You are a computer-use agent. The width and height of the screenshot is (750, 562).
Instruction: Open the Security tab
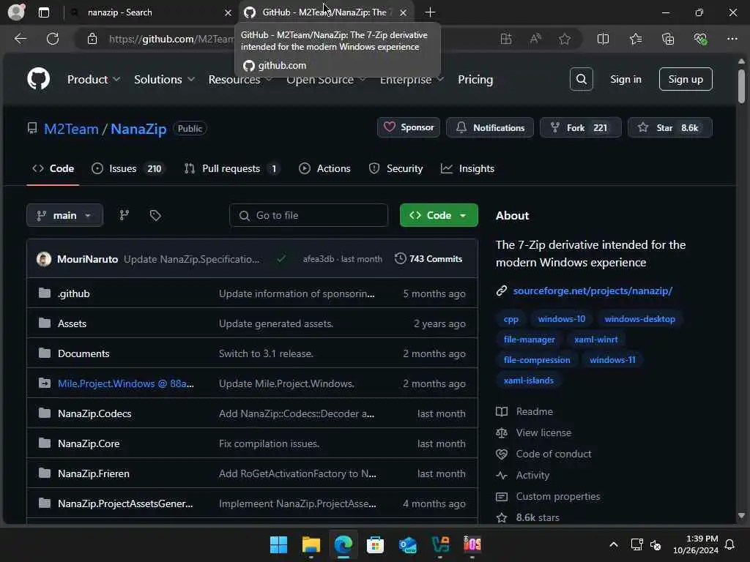396,169
